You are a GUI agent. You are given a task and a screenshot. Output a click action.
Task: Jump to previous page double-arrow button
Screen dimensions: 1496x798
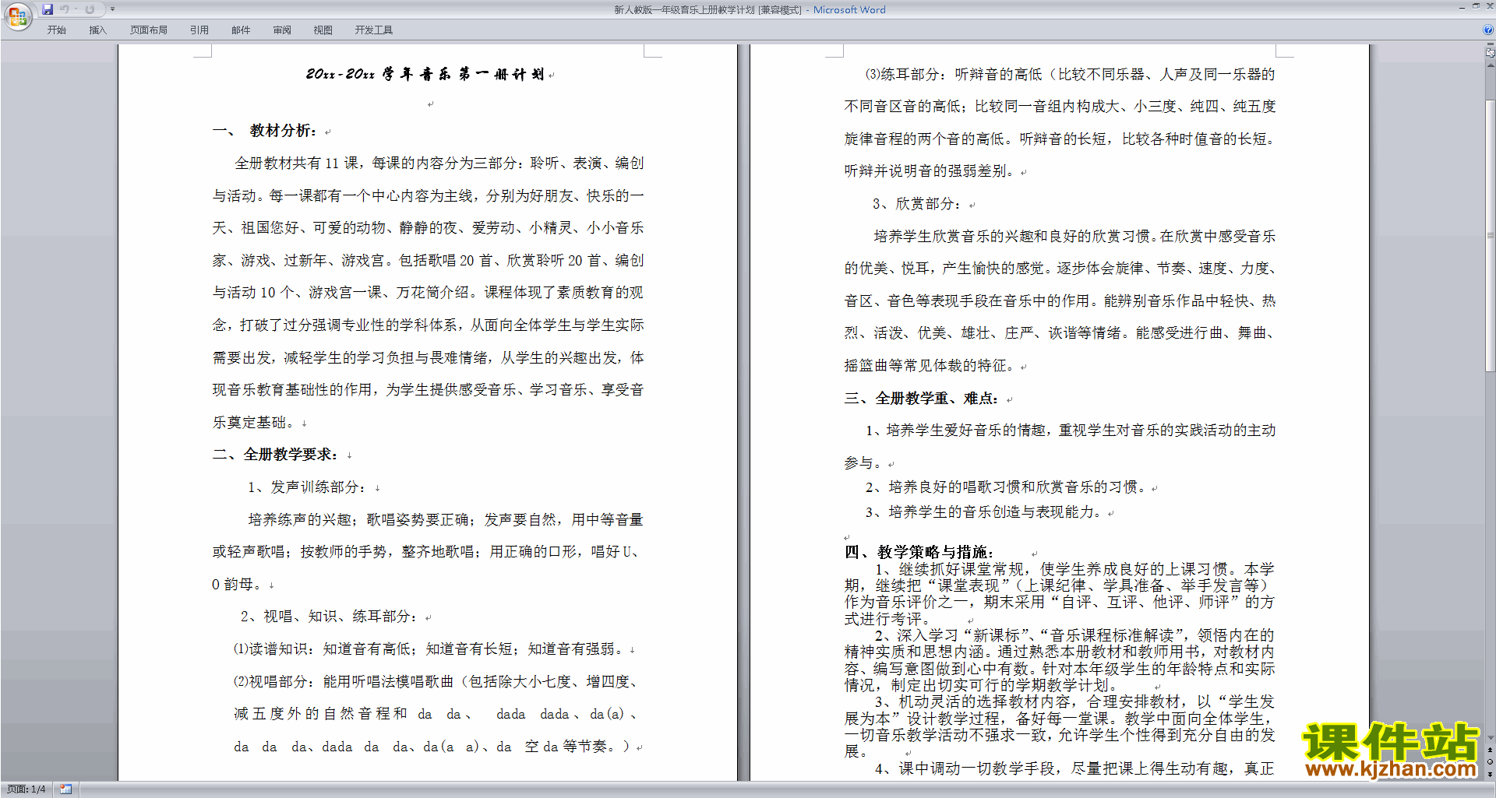pyautogui.click(x=1490, y=751)
